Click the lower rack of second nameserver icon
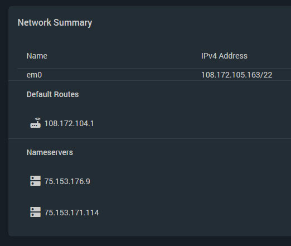291x246 pixels. 35,215
